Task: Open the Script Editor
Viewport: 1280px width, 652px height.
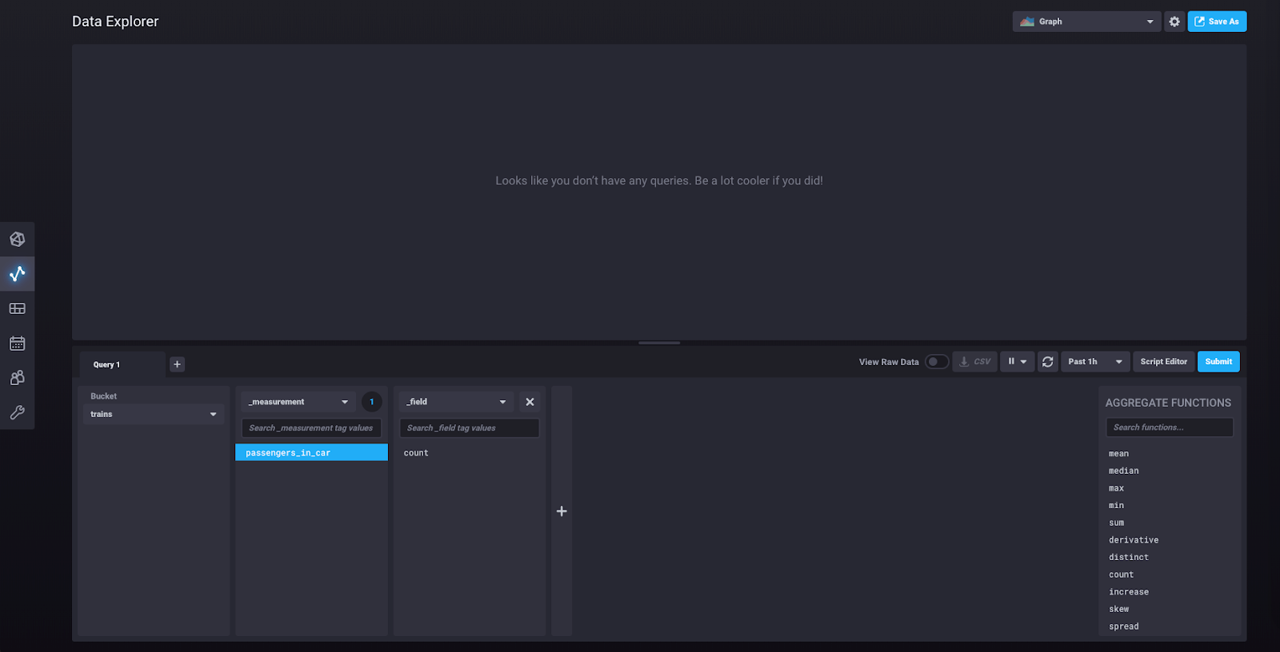Action: tap(1163, 362)
